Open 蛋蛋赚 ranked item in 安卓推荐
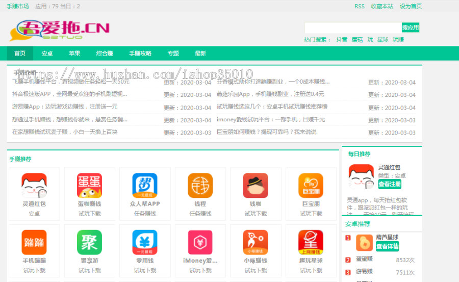The width and height of the screenshot is (459, 282). (365, 259)
